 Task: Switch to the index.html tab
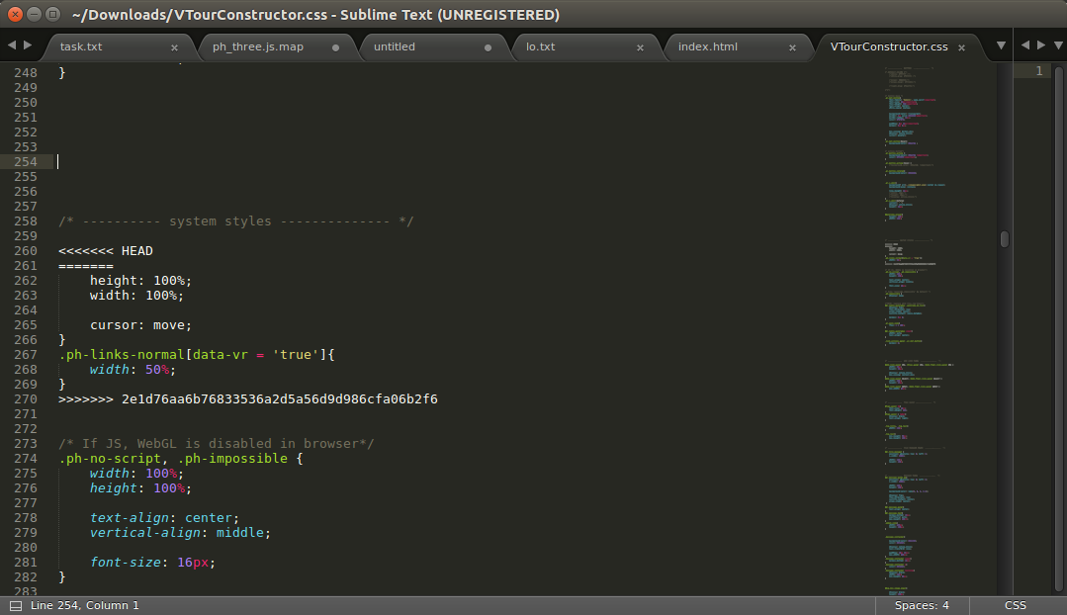click(x=708, y=46)
